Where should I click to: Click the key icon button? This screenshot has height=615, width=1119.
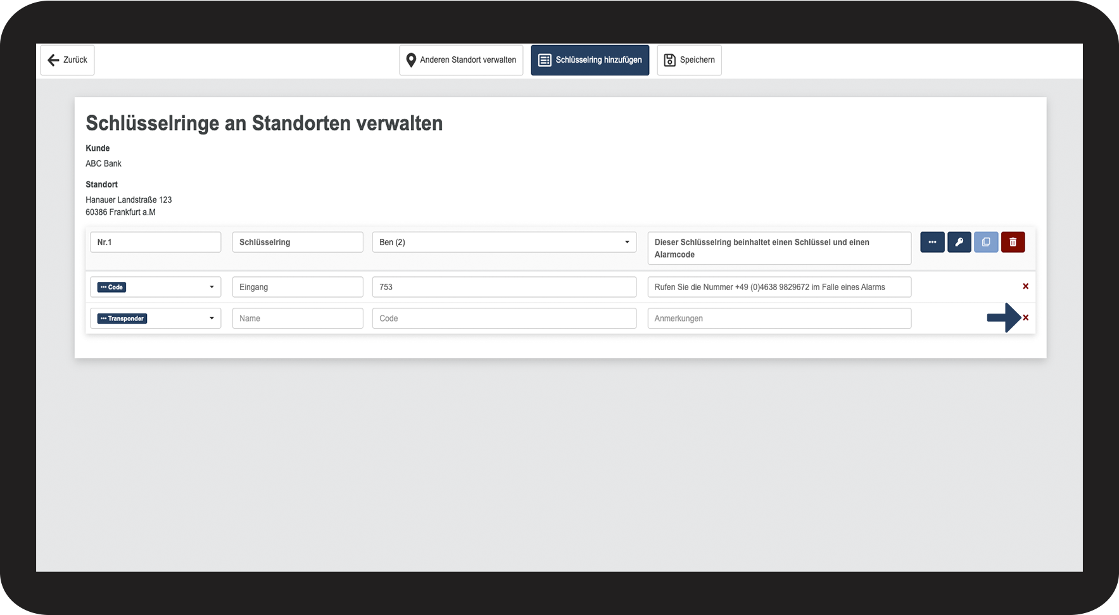tap(959, 242)
